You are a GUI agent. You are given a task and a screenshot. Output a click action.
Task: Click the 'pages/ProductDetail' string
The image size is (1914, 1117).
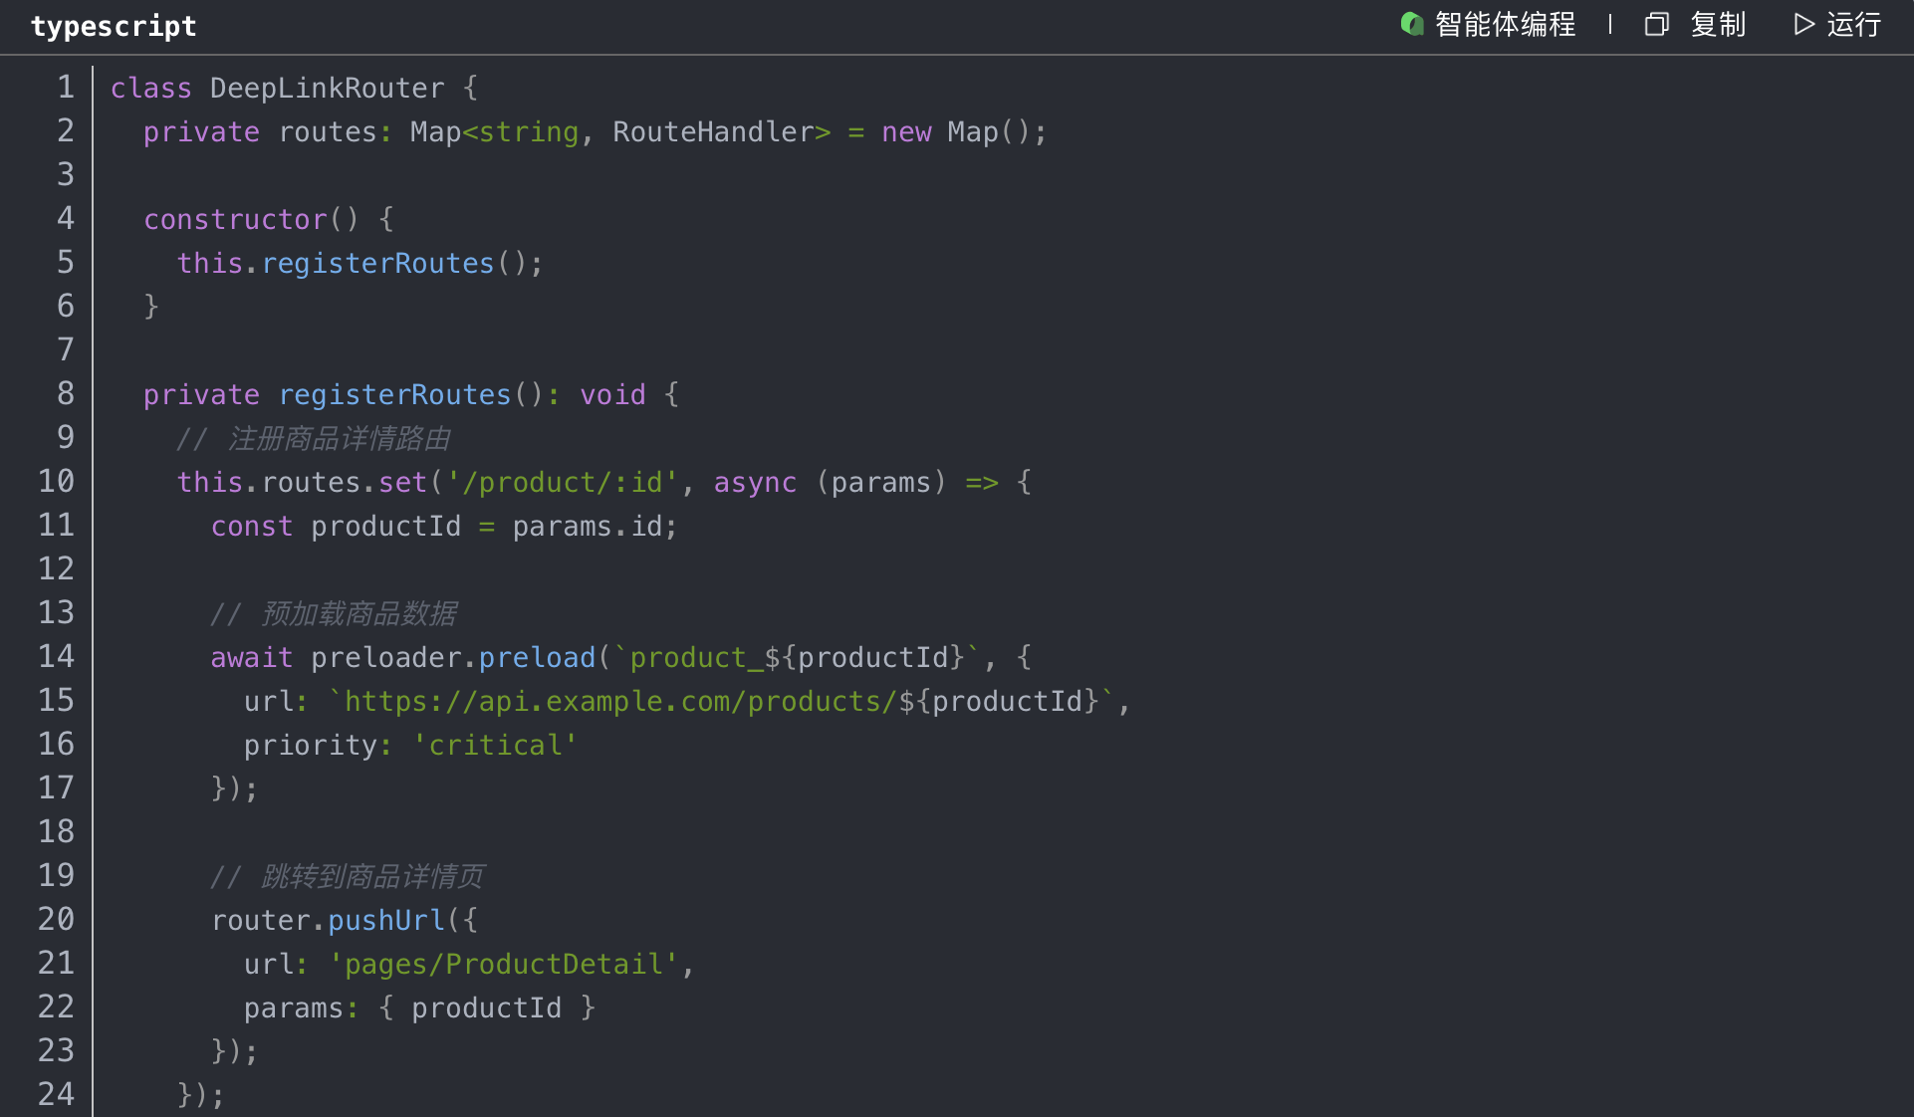(504, 964)
